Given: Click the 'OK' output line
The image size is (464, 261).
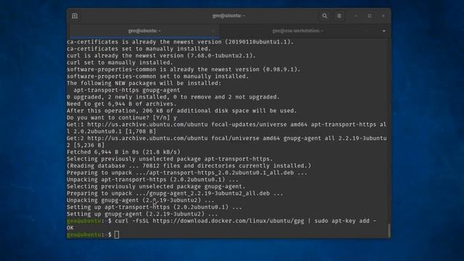Looking at the screenshot, I should [x=70, y=228].
